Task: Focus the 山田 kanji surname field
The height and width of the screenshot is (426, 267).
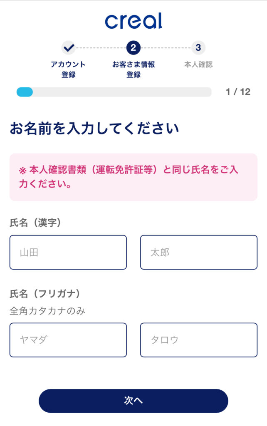Action: pos(68,253)
